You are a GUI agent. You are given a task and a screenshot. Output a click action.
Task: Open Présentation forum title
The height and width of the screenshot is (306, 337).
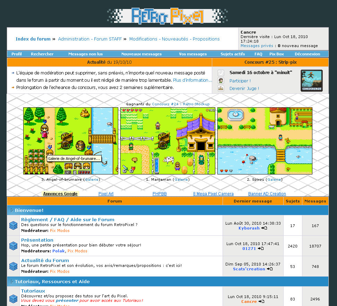(37, 240)
